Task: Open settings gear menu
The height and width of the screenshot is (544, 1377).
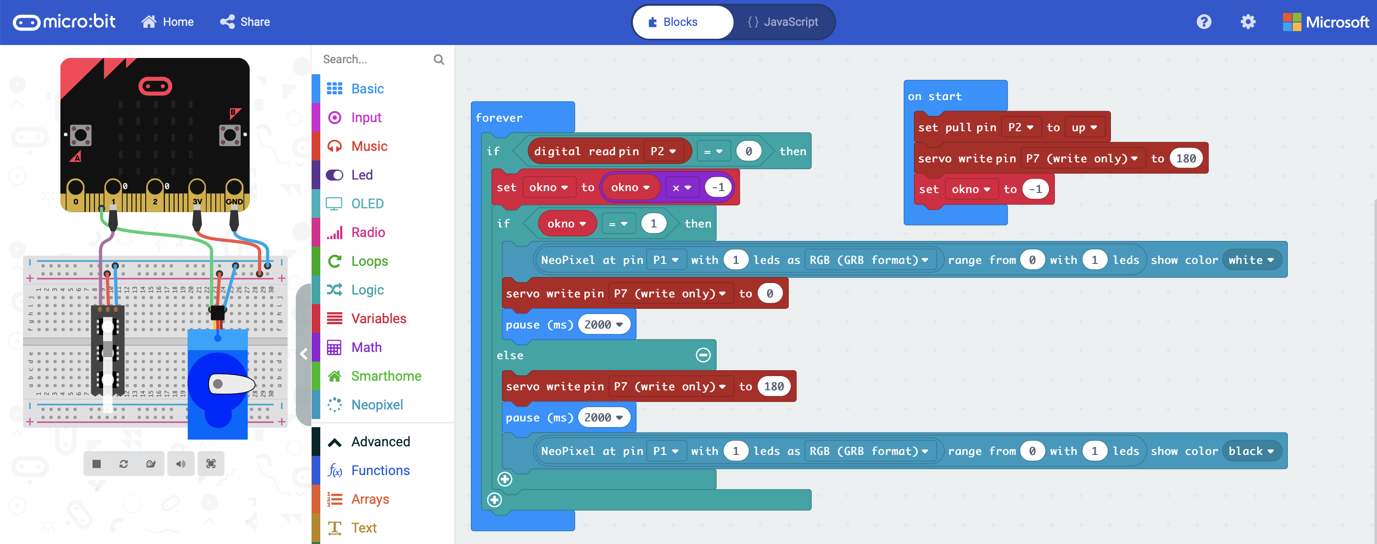Action: 1248,22
